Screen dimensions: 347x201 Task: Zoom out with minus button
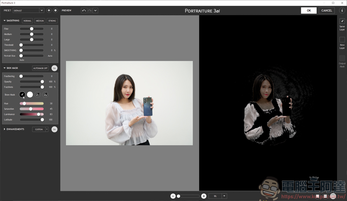(173, 196)
